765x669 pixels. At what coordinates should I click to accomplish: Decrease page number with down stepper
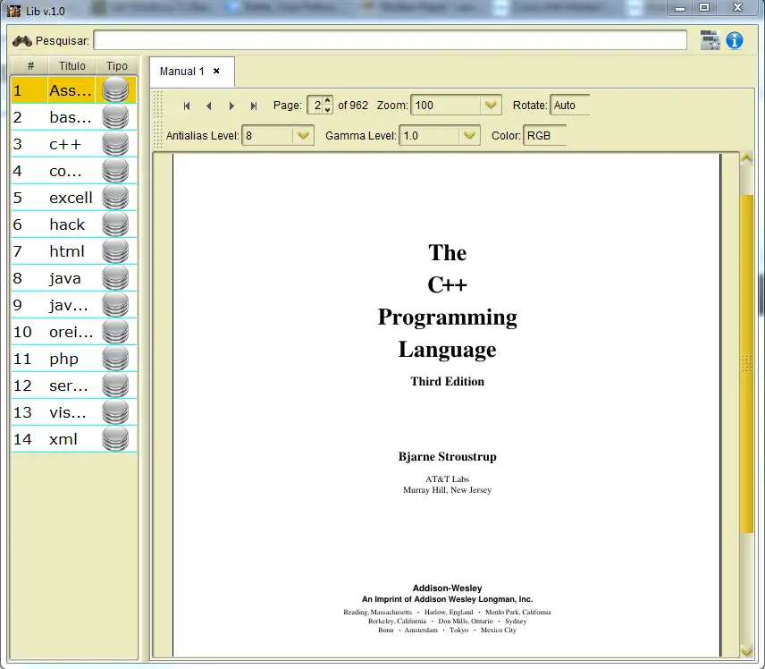pos(328,110)
